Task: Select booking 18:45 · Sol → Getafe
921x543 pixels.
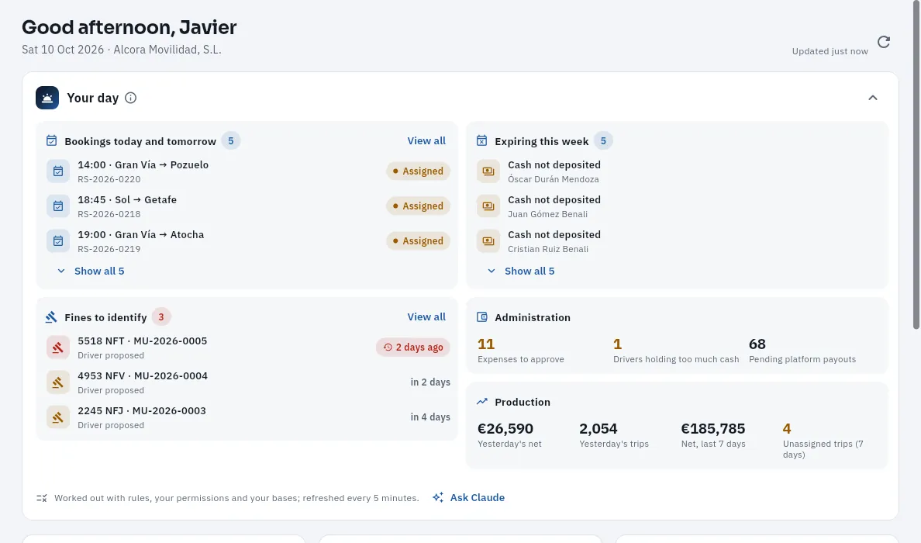Action: tap(247, 206)
